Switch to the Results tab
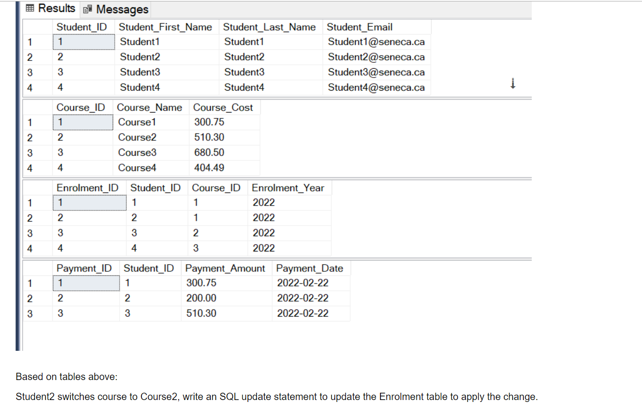This screenshot has height=420, width=642. click(51, 9)
